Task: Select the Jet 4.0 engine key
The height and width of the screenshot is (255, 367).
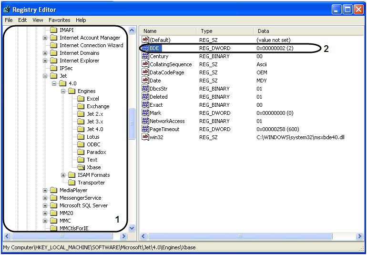Action: pos(94,129)
